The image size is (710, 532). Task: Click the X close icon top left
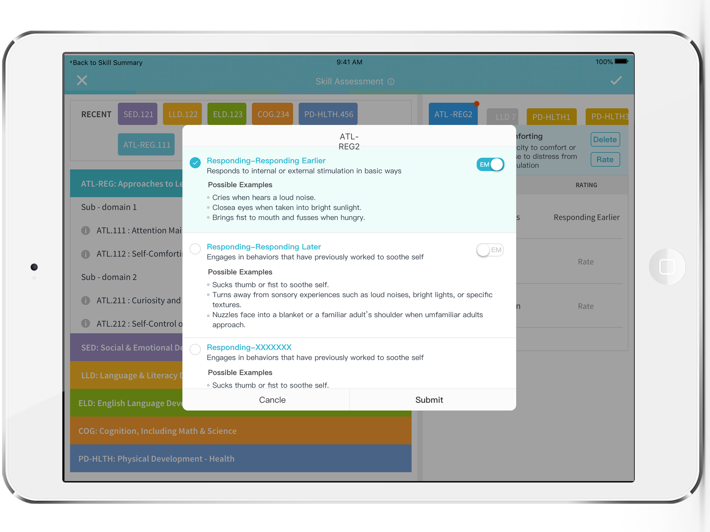click(82, 80)
